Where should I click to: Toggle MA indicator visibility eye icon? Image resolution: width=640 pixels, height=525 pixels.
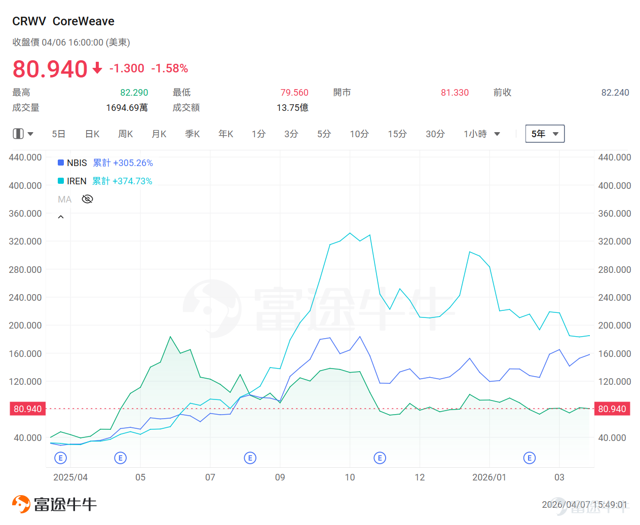click(87, 199)
